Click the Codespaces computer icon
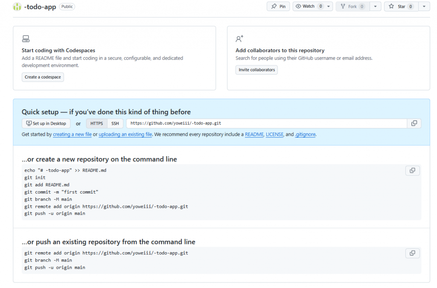437x288 pixels. 26,39
